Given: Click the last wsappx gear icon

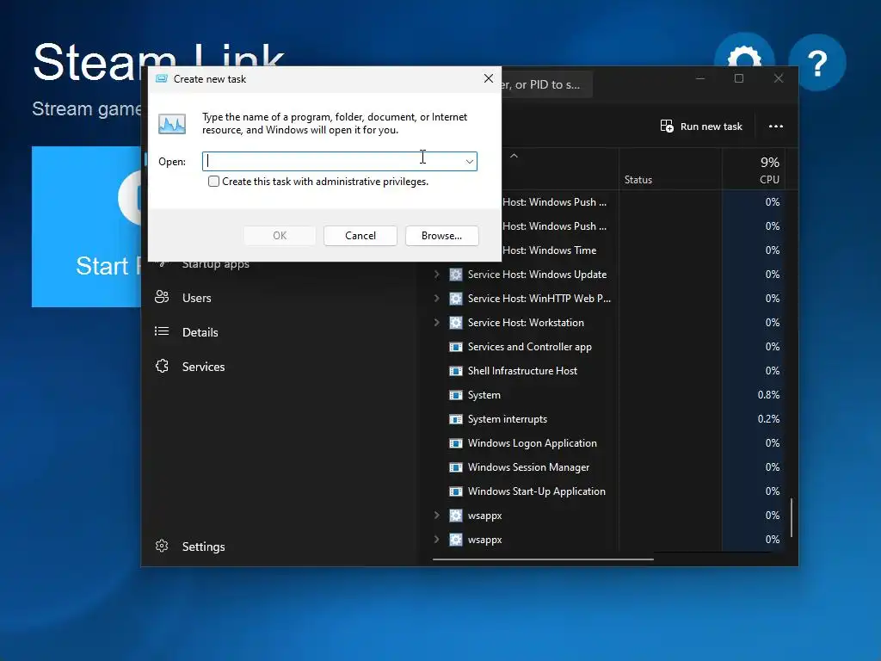Looking at the screenshot, I should point(456,540).
